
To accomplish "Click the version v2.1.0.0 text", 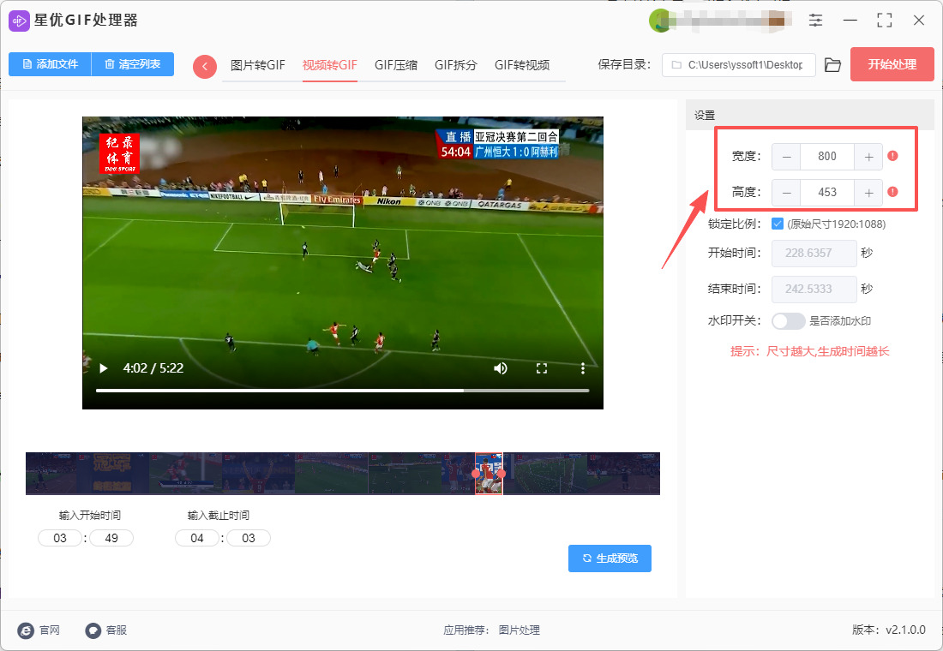I will tap(888, 630).
